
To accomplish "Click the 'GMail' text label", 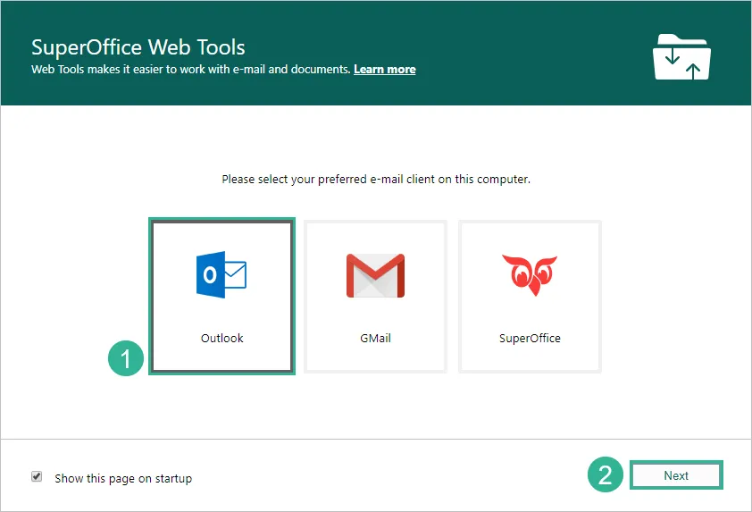I will [x=375, y=339].
